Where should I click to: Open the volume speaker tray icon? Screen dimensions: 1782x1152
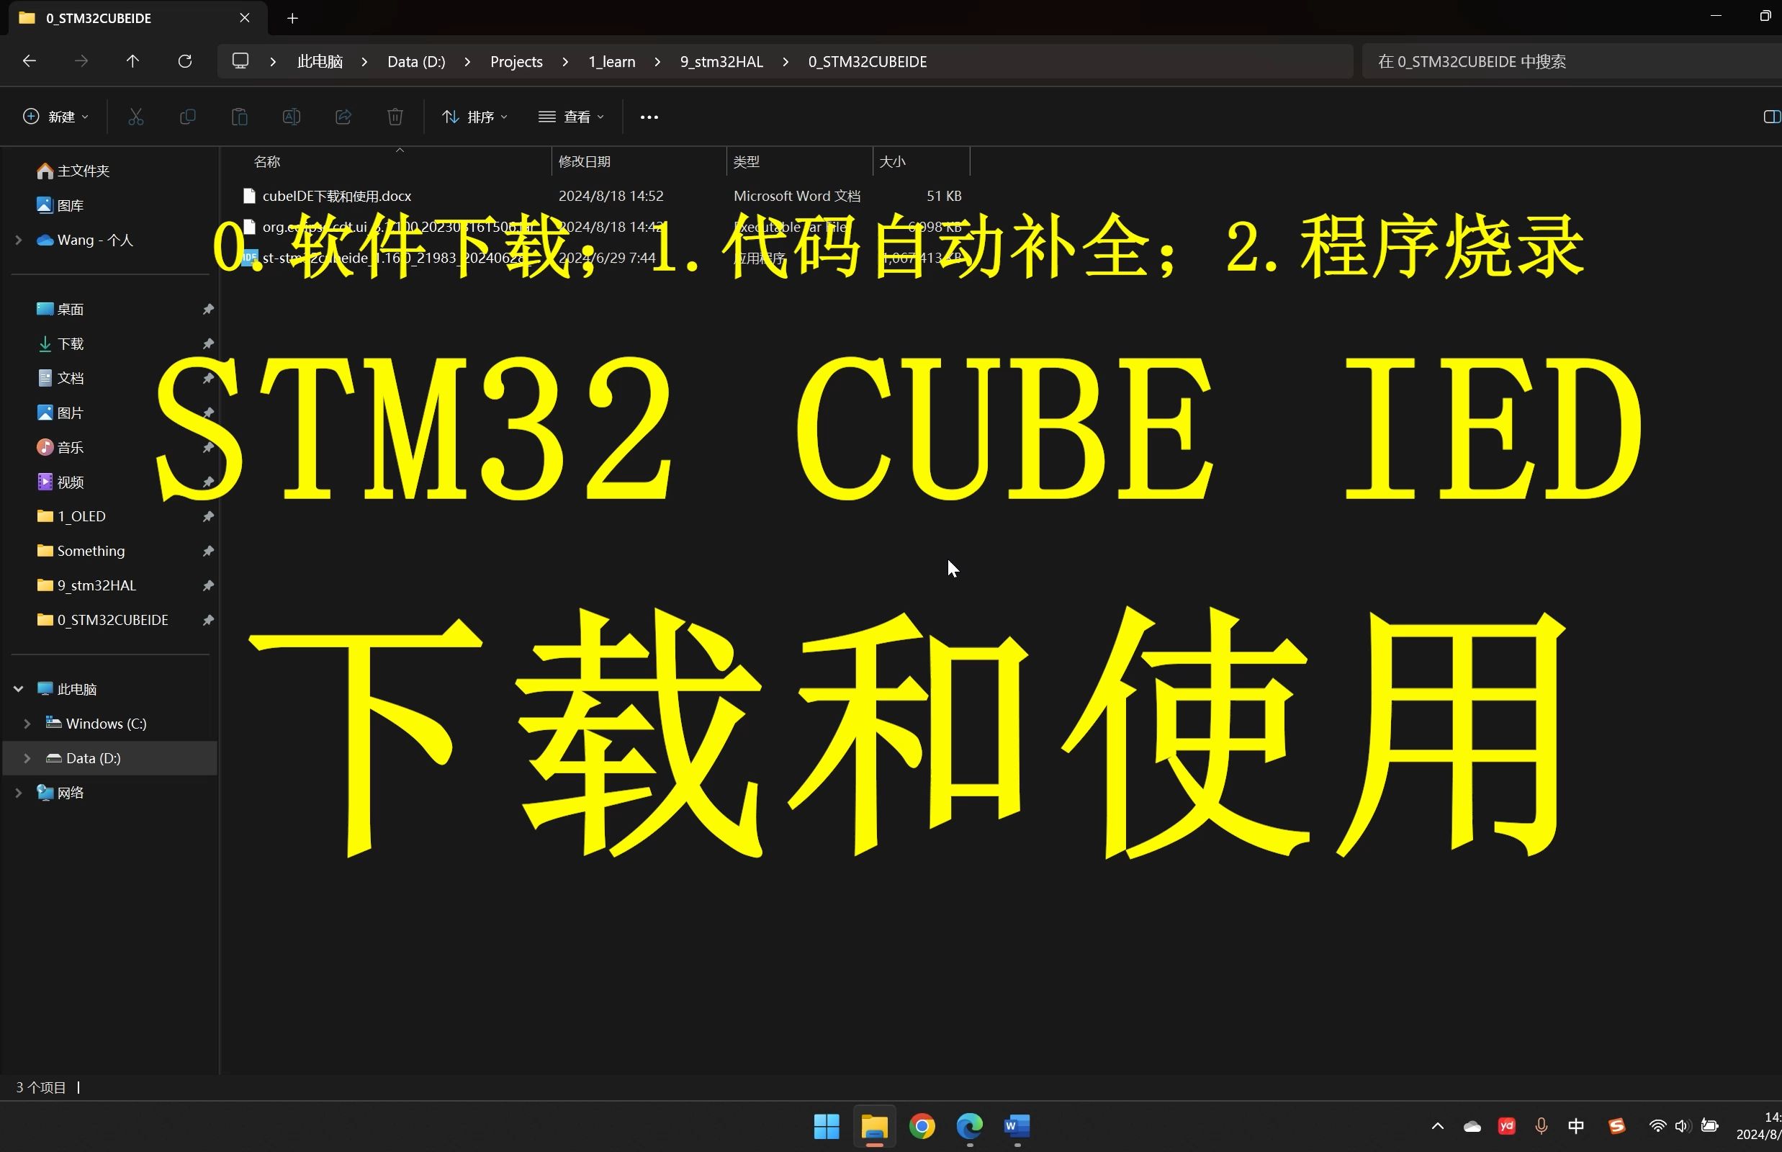(1683, 1126)
